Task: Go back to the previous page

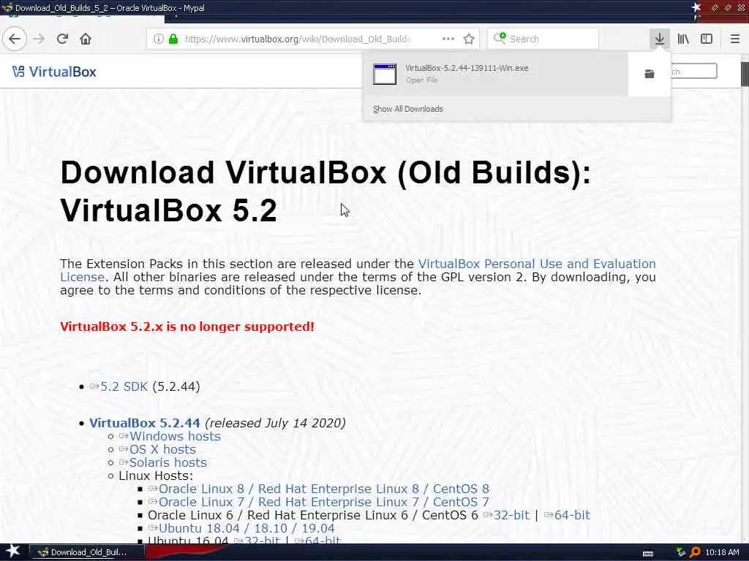Action: coord(15,39)
